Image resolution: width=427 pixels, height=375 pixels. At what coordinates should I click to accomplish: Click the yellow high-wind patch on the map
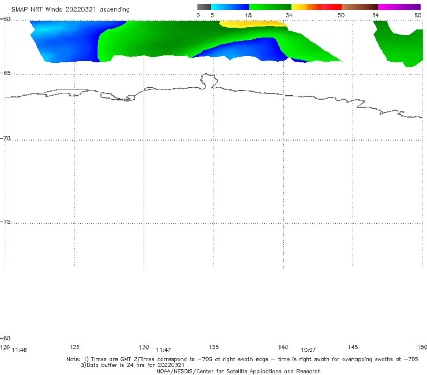click(252, 24)
